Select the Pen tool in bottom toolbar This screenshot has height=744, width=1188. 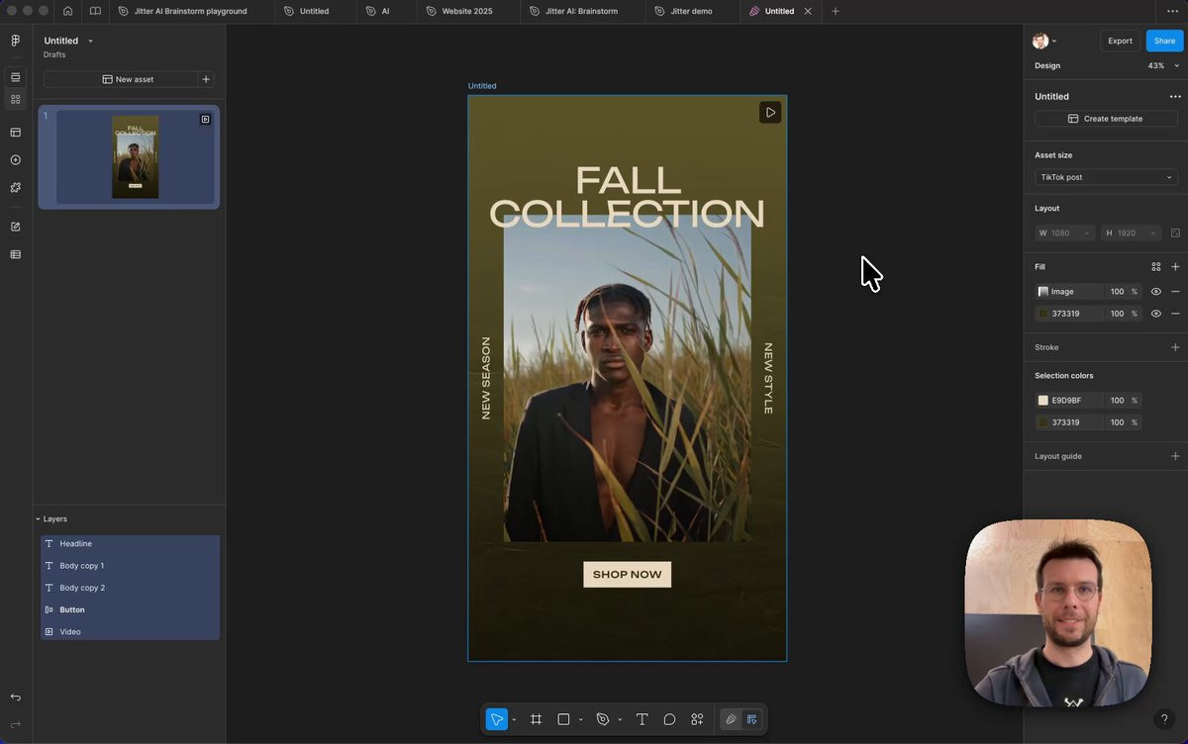[603, 719]
